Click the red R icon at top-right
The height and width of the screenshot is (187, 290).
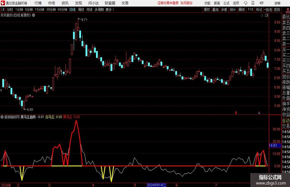[x=288, y=10]
